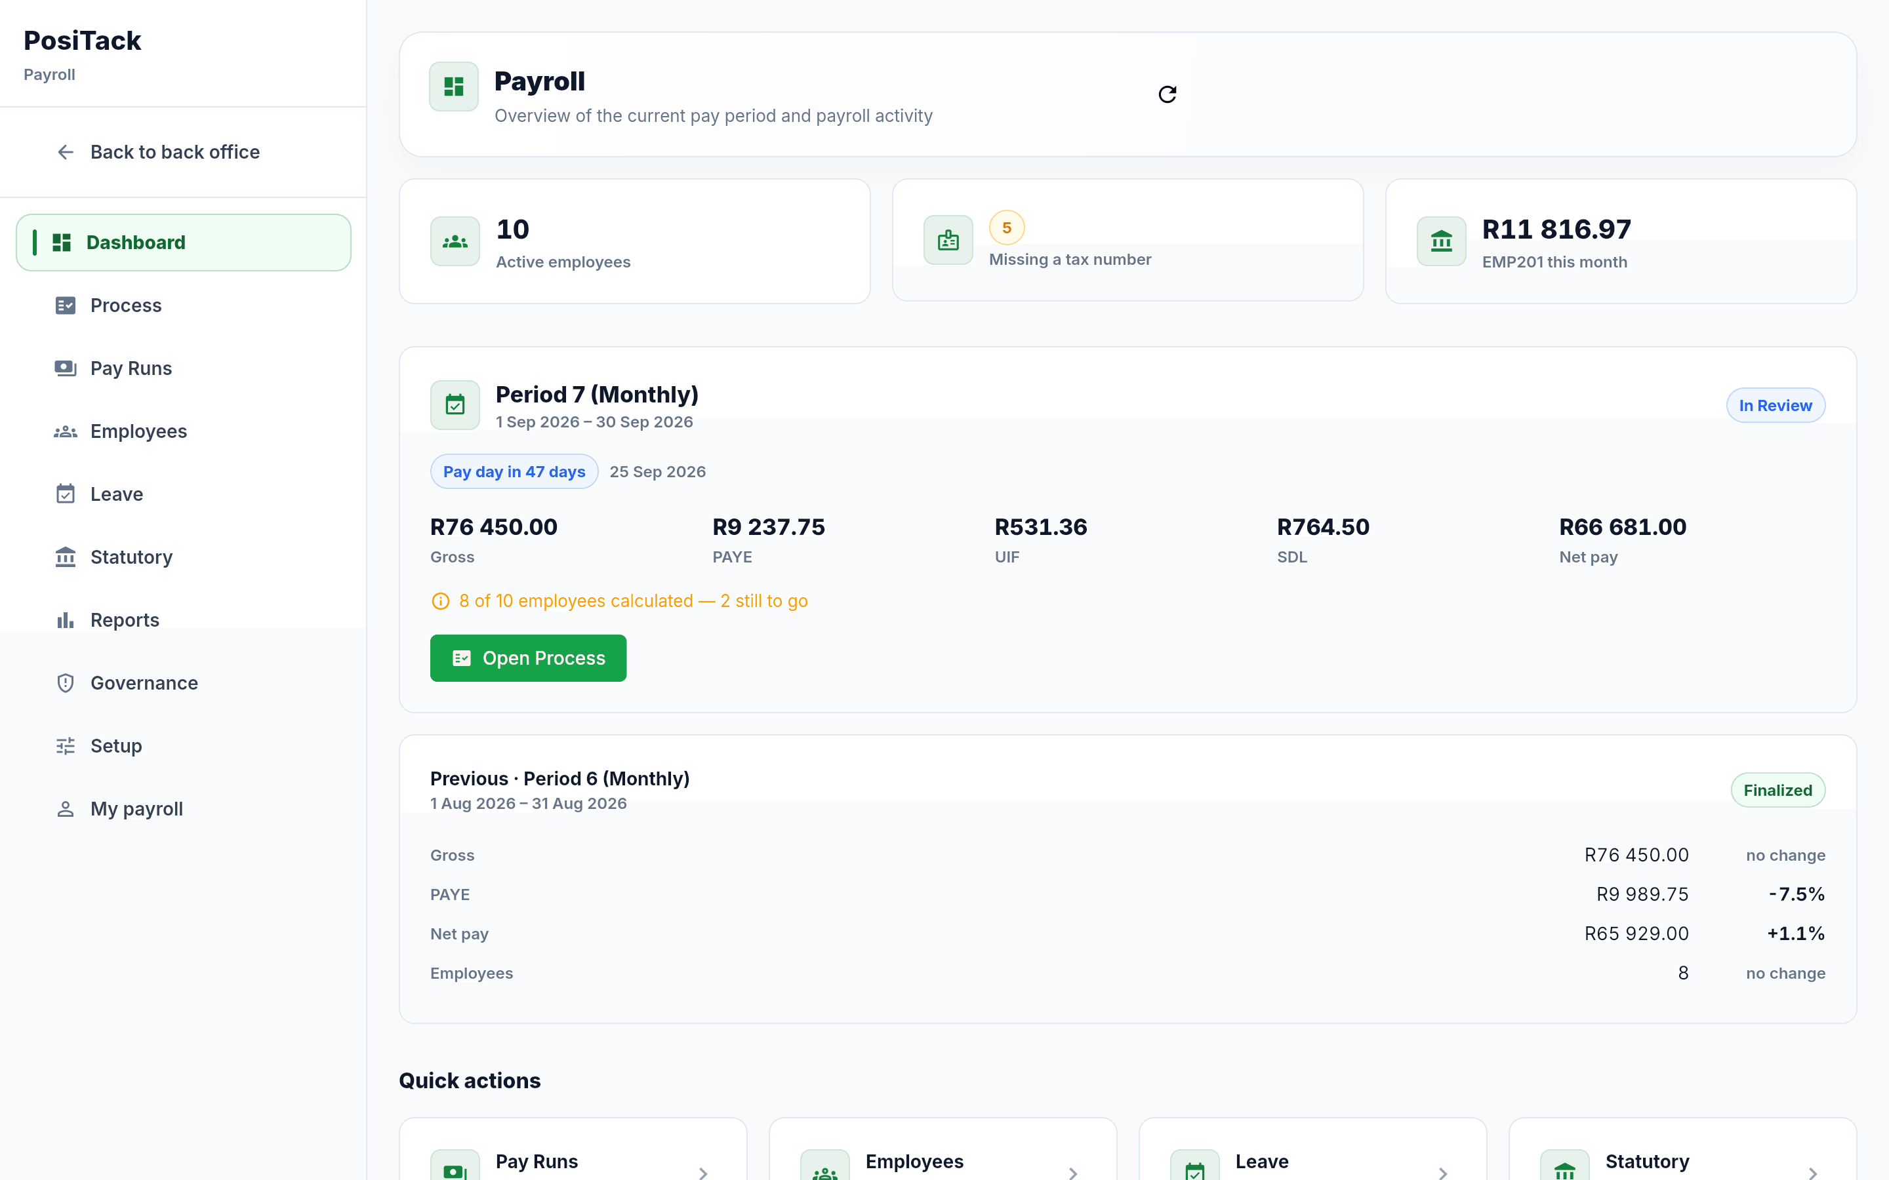Click the Pay day in 47 days pill

click(x=514, y=471)
